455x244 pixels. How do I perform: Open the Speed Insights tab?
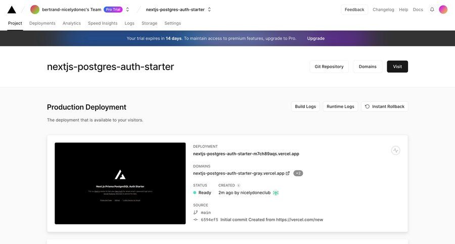(x=103, y=23)
